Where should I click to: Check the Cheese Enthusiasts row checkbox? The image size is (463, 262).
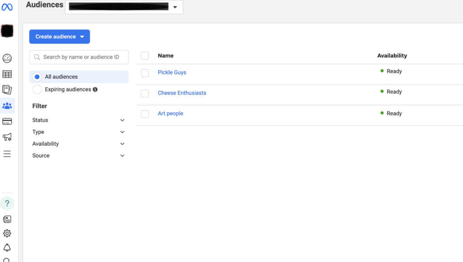pos(145,94)
